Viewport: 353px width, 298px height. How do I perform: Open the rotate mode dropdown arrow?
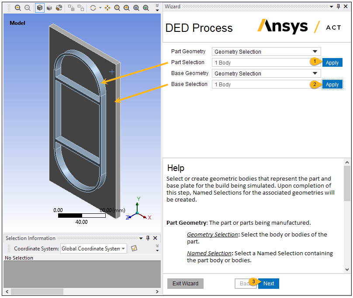(100, 8)
